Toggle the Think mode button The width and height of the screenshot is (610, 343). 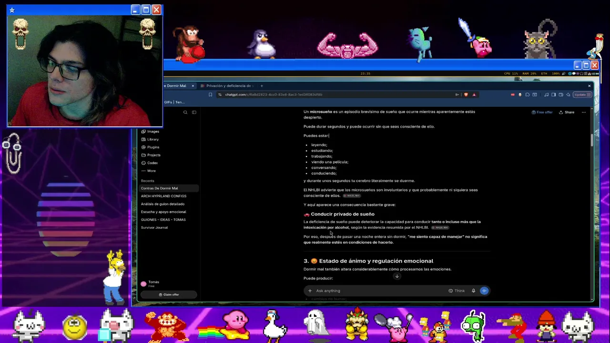pyautogui.click(x=457, y=291)
